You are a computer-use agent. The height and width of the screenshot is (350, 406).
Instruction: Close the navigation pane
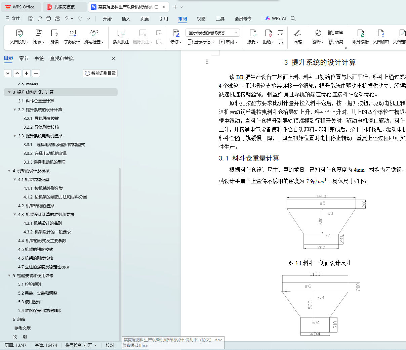114,58
